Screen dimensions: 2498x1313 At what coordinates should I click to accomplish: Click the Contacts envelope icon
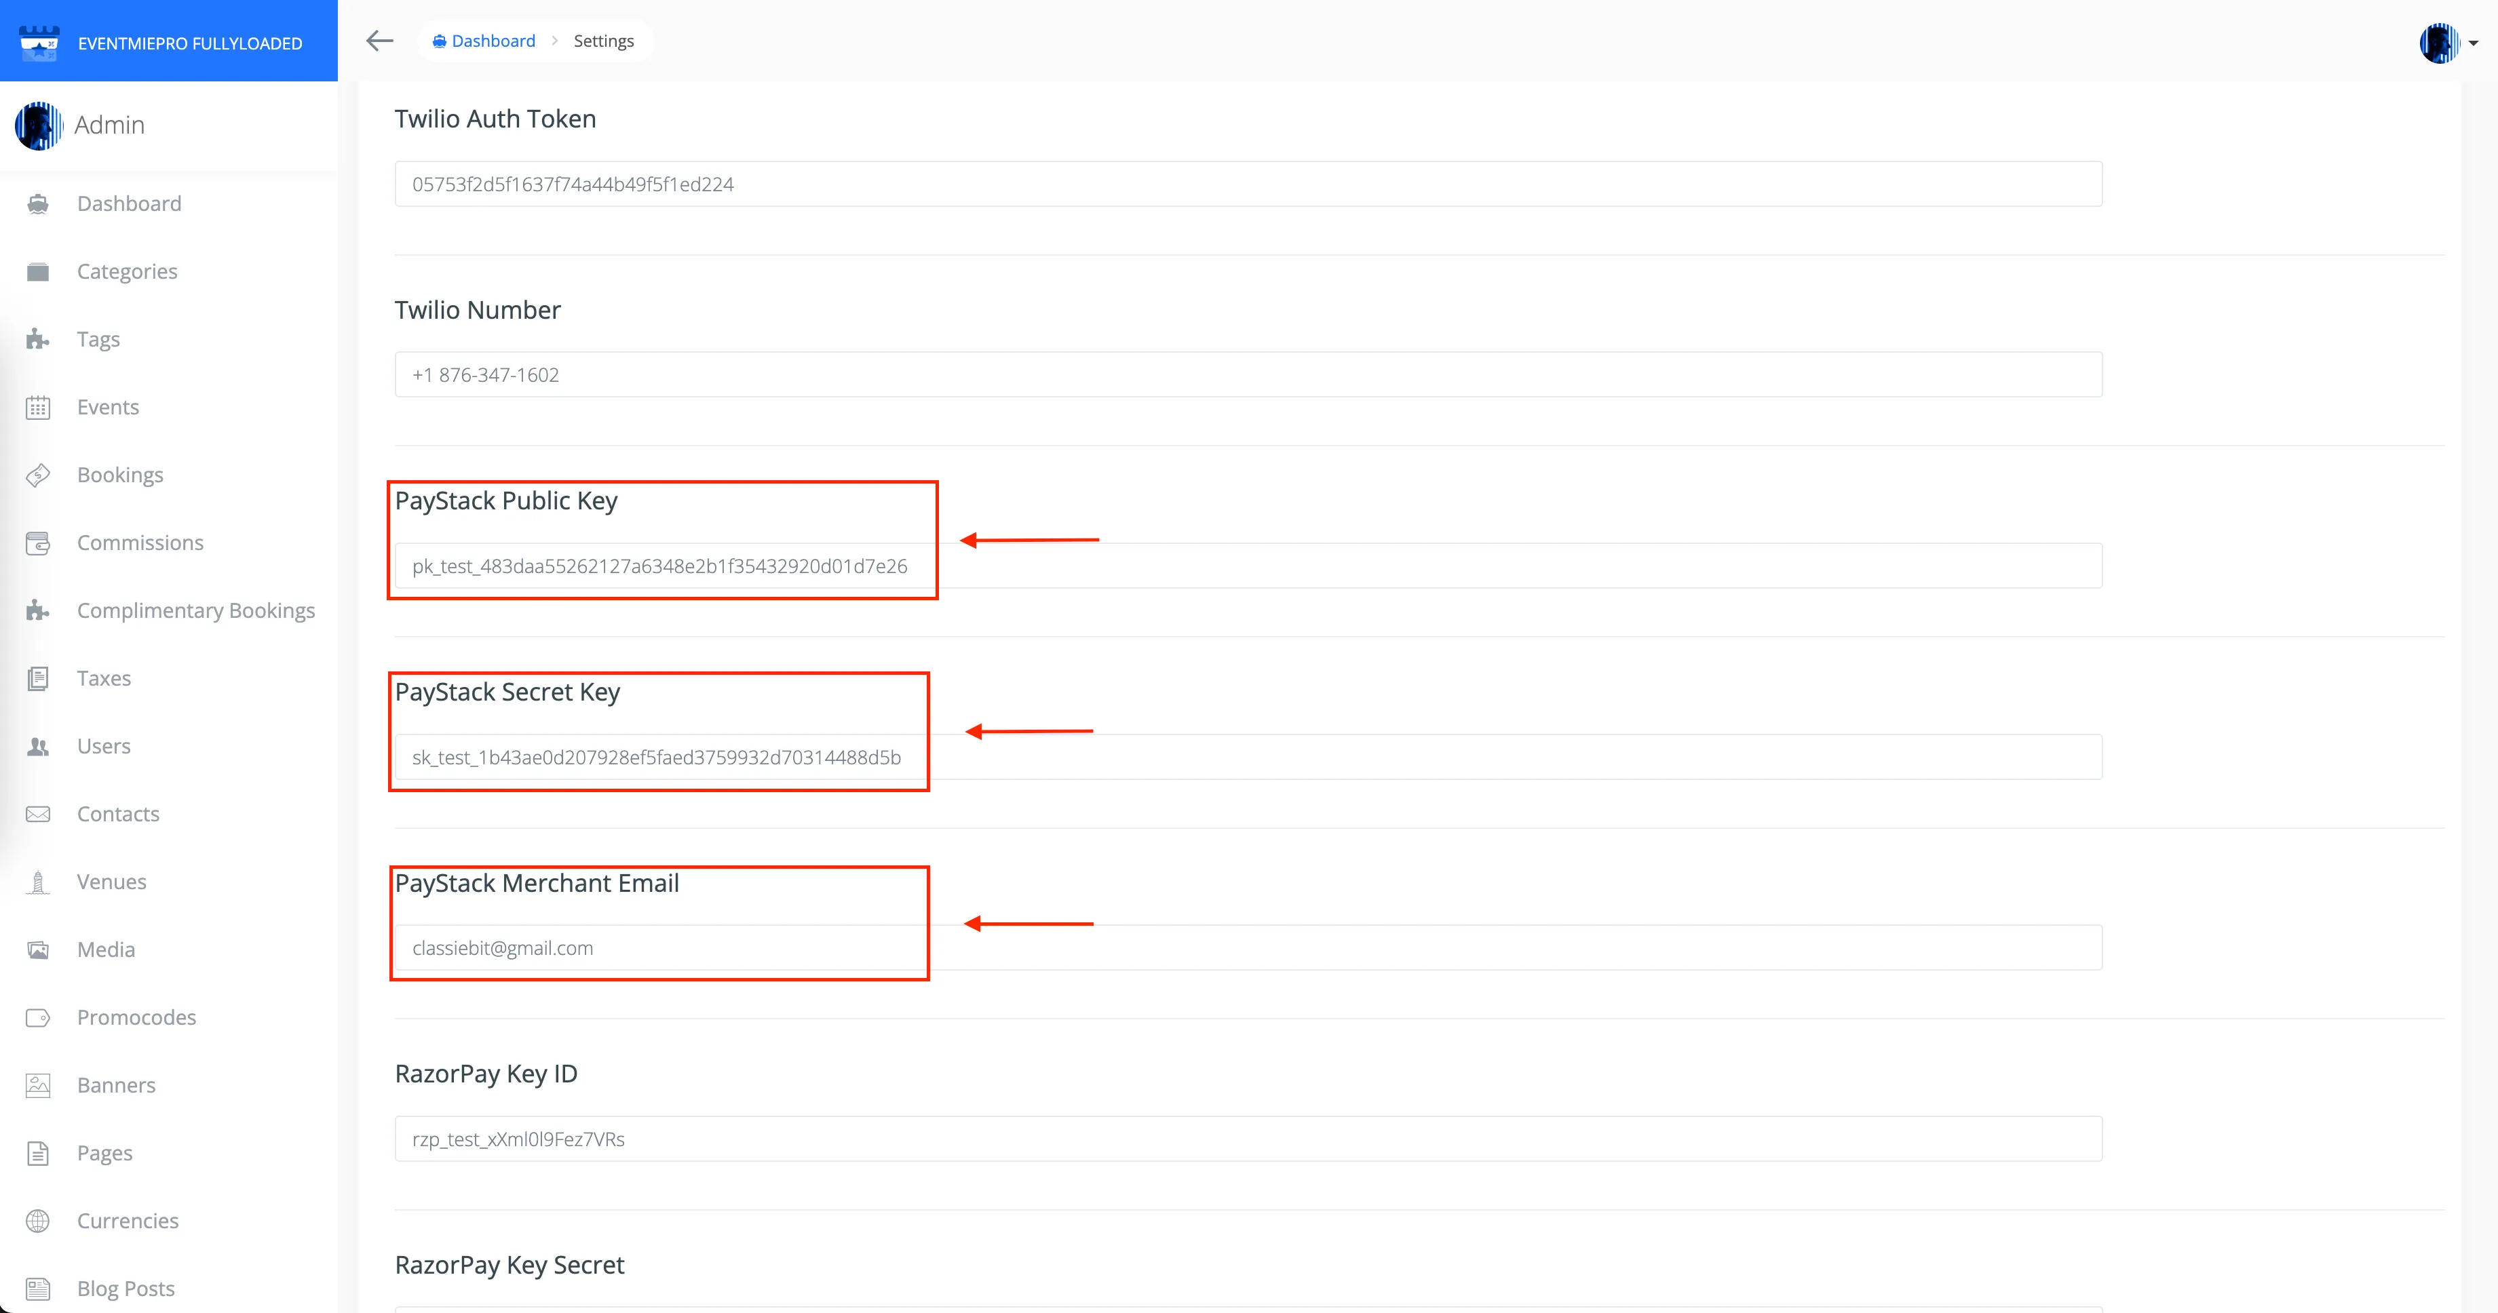[38, 815]
